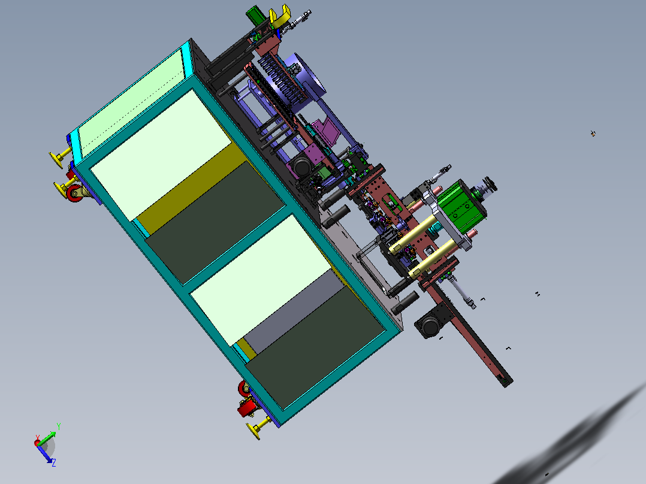Click the upper light green cabinet panel
Viewport: 646px width, 484px height.
[x=161, y=156]
